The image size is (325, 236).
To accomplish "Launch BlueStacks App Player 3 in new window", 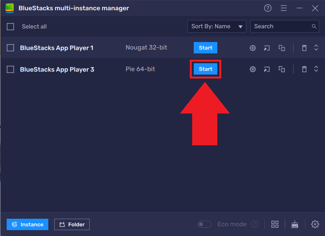I will (x=267, y=69).
